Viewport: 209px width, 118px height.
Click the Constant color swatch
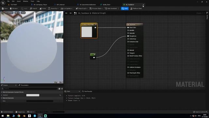click(33, 95)
